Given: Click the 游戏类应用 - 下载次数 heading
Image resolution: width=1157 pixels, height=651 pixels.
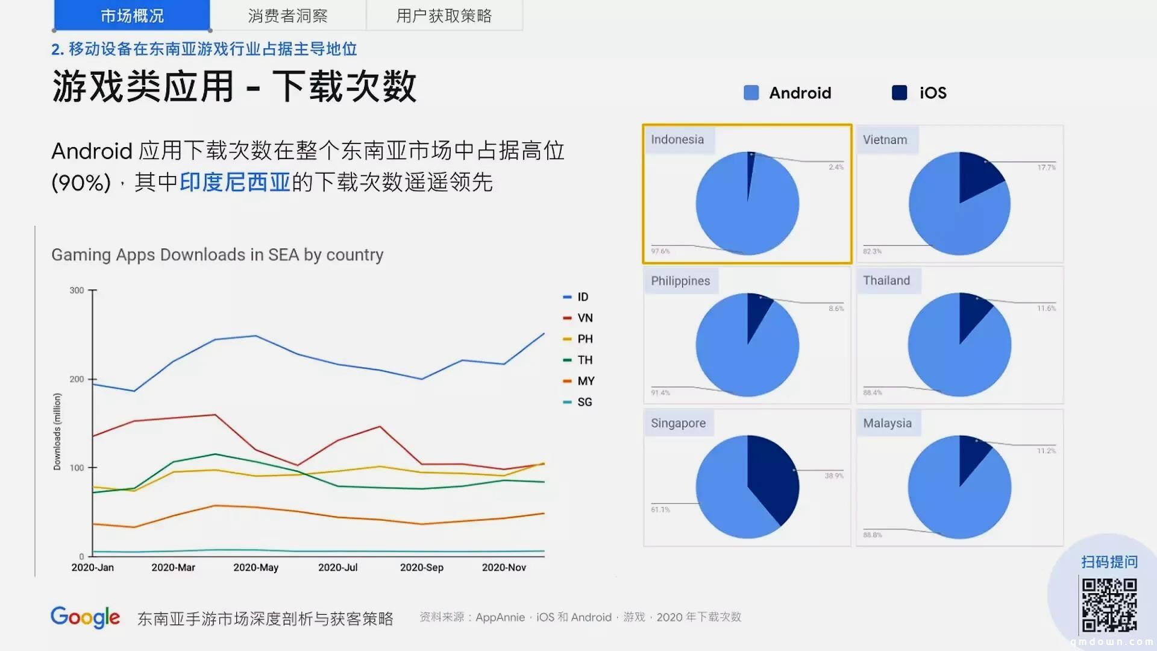Looking at the screenshot, I should [x=234, y=86].
